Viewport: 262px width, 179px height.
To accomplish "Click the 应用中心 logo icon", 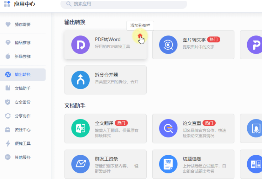I will point(7,4).
